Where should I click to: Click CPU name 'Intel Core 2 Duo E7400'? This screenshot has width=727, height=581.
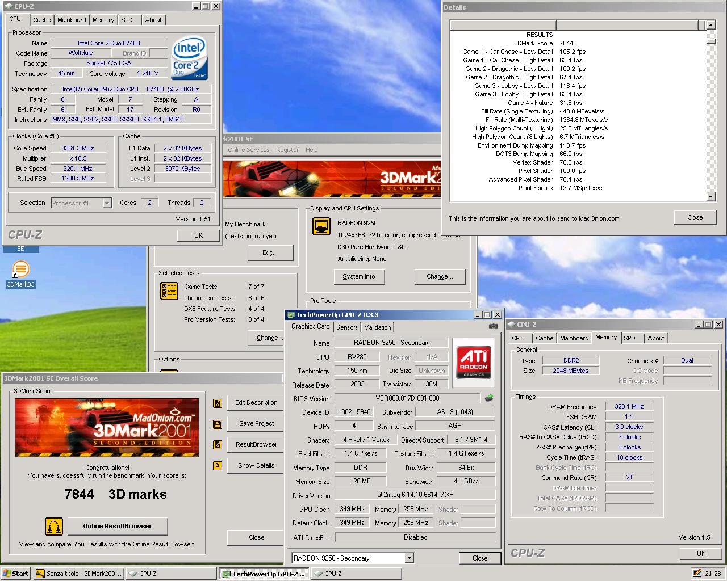pos(109,43)
